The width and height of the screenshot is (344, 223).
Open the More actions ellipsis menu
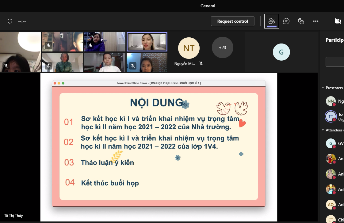point(316,21)
